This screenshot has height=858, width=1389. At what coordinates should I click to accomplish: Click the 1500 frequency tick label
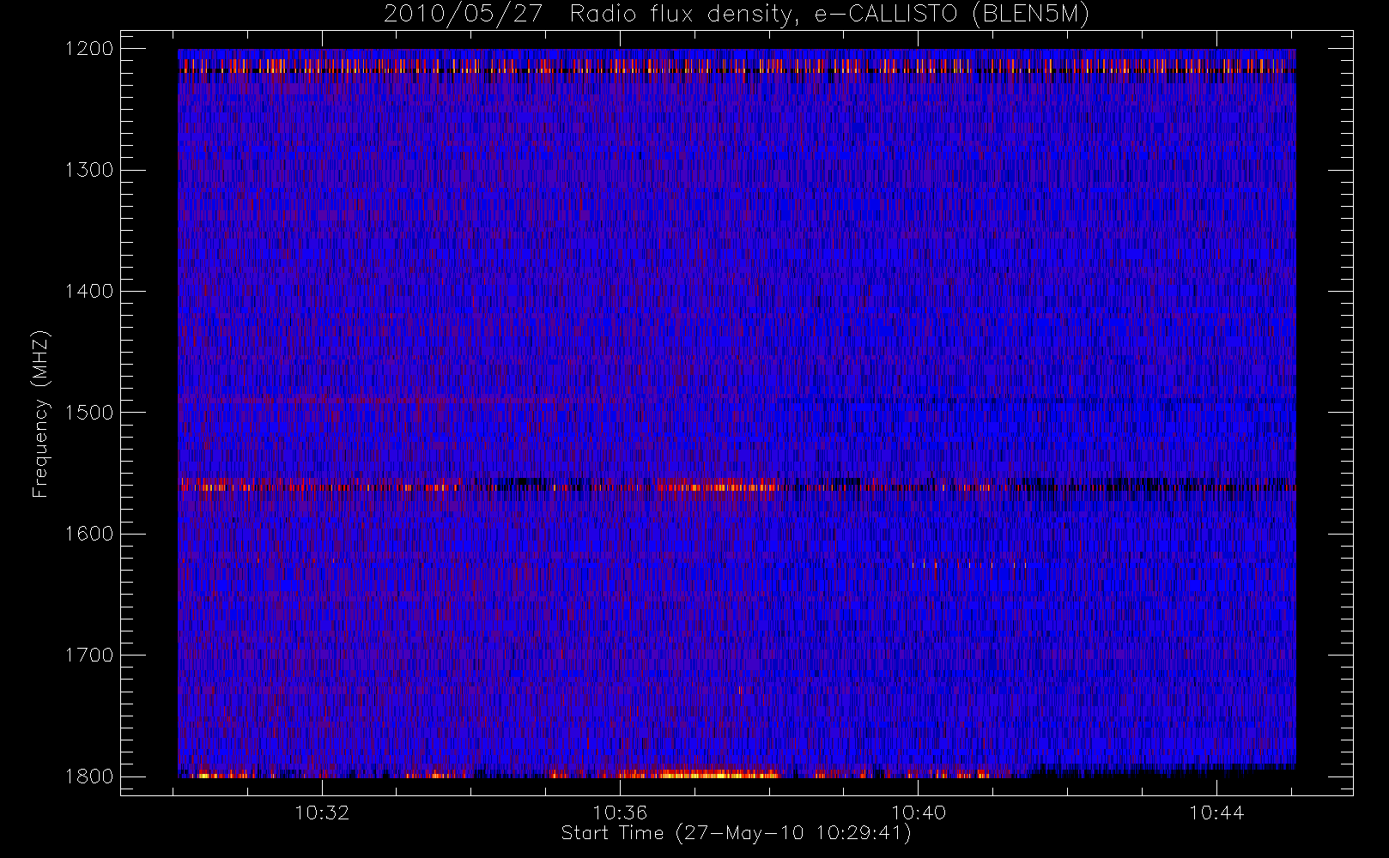[90, 413]
